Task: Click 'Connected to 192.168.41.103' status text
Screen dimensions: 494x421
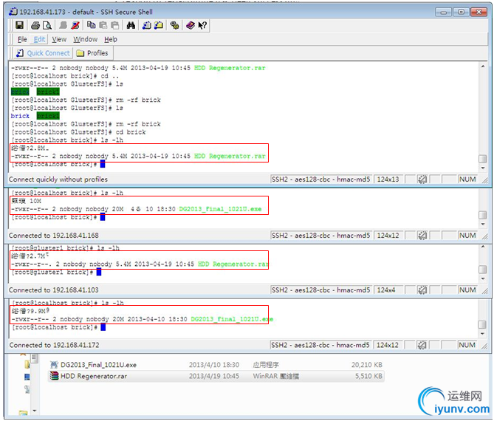Action: 54,290
